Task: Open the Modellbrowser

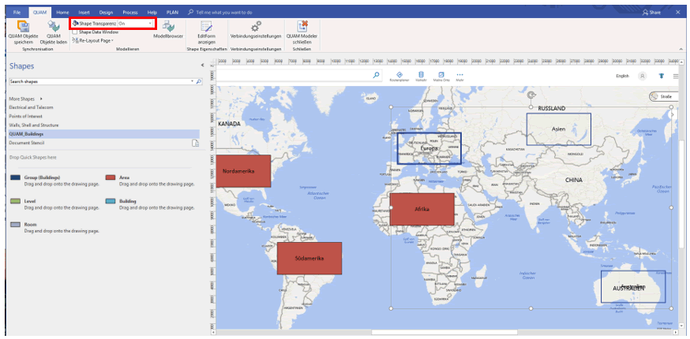Action: point(167,28)
